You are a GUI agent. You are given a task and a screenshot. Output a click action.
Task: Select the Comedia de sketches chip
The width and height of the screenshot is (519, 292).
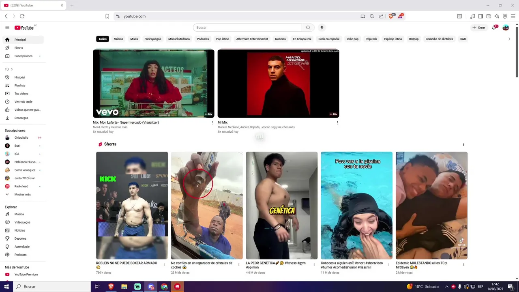pyautogui.click(x=439, y=39)
